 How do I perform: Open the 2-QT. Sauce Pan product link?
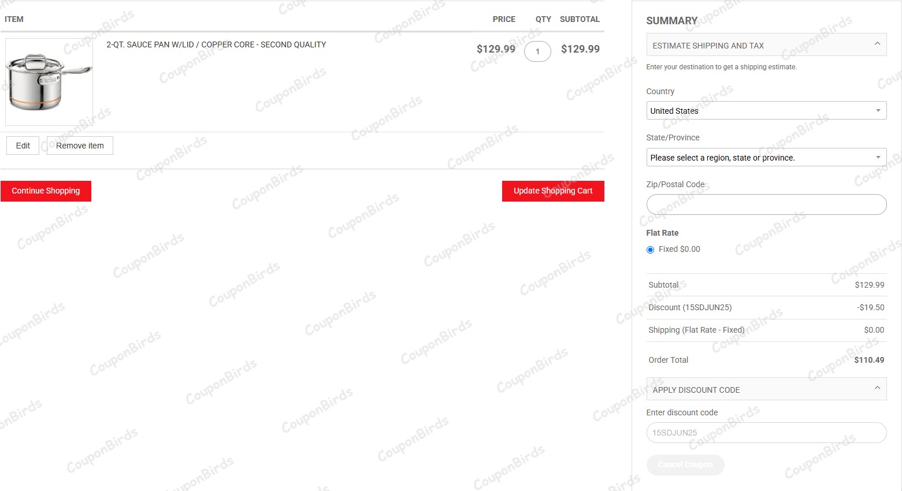216,44
